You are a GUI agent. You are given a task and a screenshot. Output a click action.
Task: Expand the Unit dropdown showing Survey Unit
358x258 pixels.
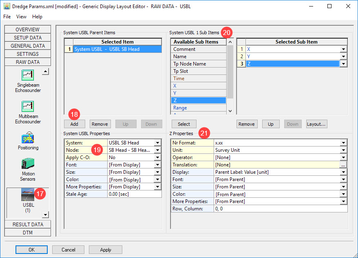(x=343, y=150)
